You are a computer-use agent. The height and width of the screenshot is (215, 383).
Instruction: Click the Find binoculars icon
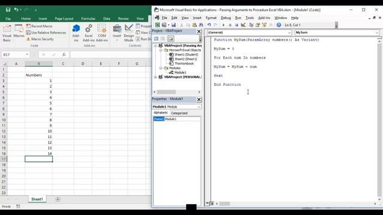(x=201, y=25)
